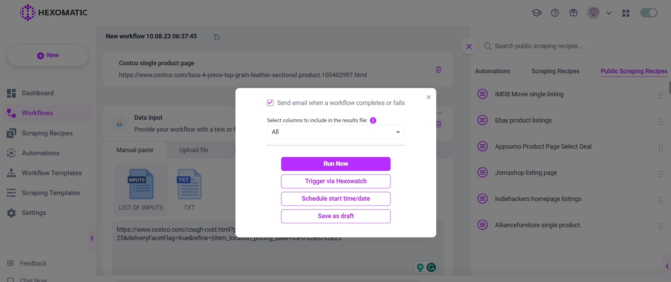Click the tutorials graduation cap icon

536,13
